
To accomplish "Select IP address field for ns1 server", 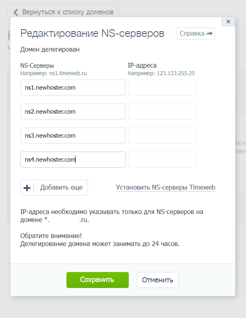I will click(162, 88).
